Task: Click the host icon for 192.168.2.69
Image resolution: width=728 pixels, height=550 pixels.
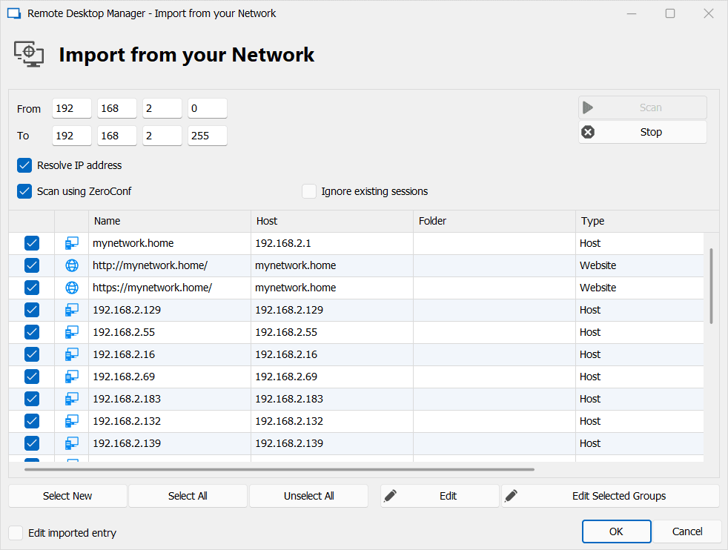Action: (x=71, y=377)
